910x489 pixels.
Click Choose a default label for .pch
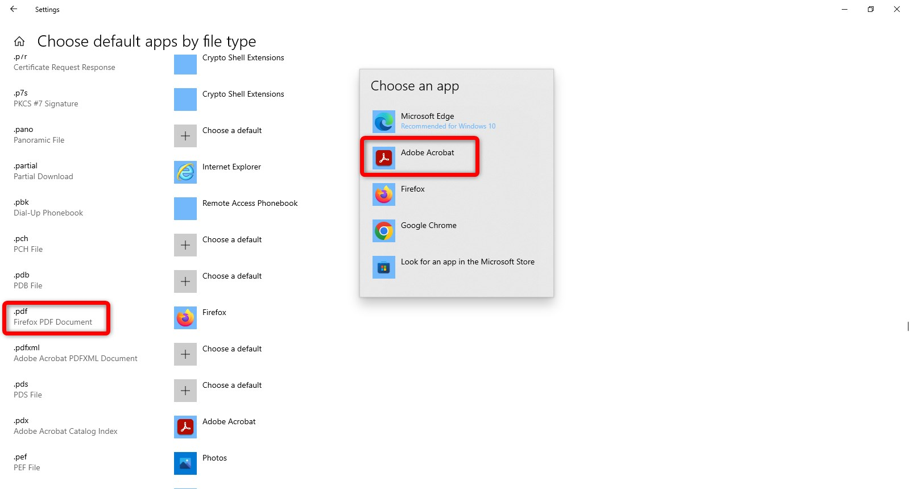(232, 239)
